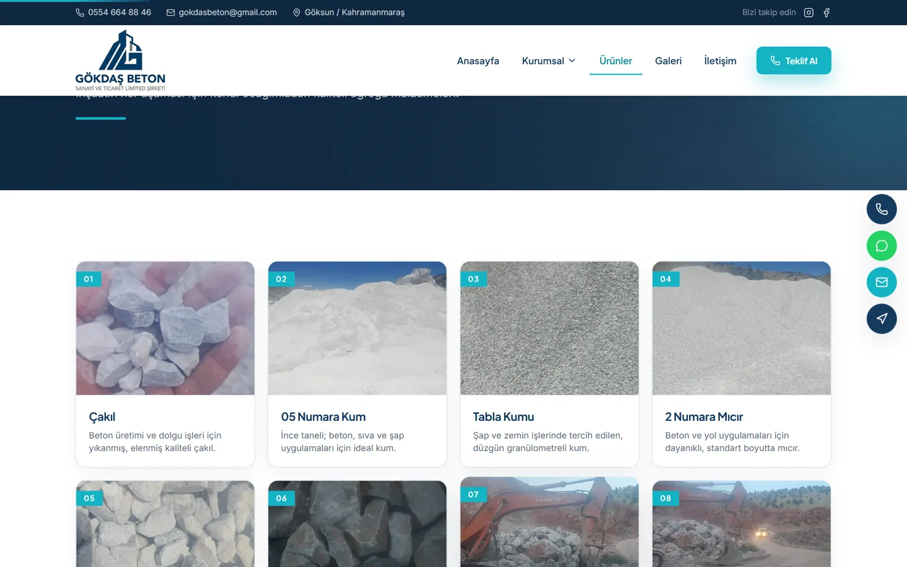
Task: Click the gokdasbeton@gmail.com email link
Action: [222, 13]
